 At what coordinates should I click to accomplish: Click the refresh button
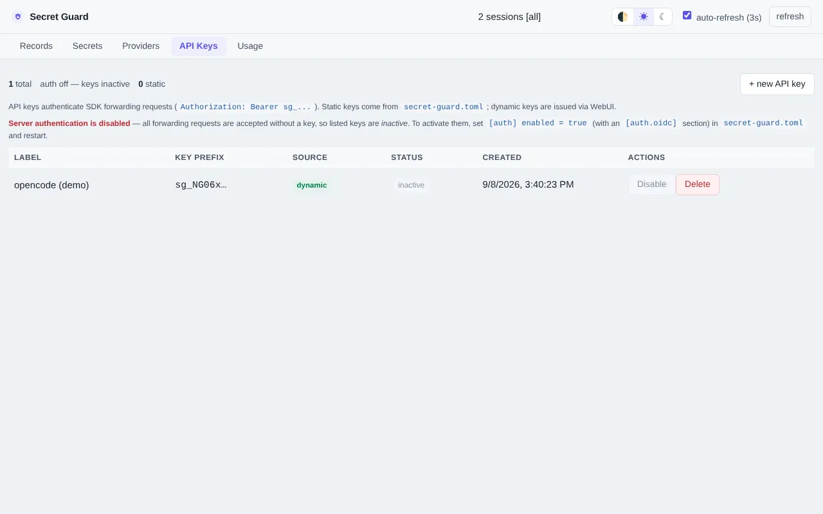pos(790,17)
